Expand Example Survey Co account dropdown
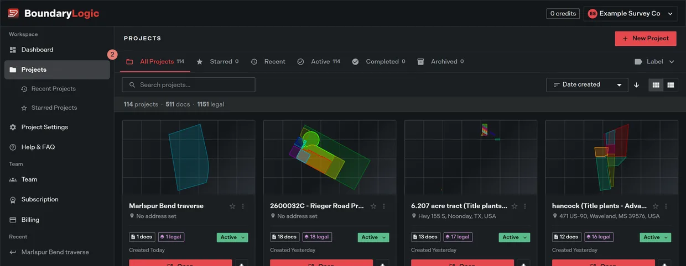 (631, 13)
